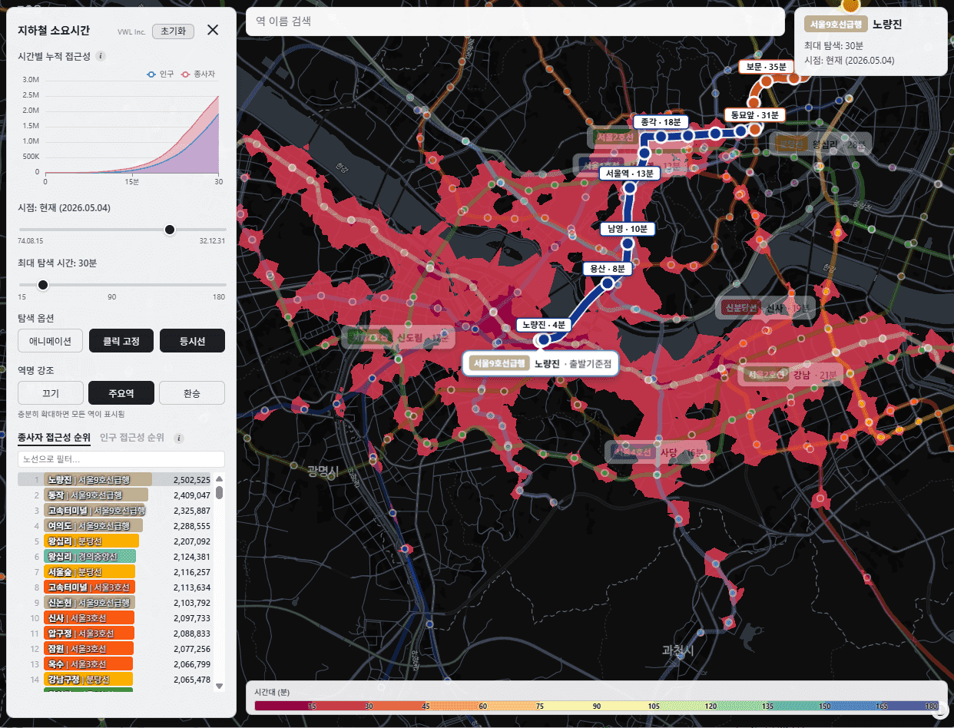This screenshot has width=954, height=728.
Task: Select rank 13 옥수 서울3호선 row
Action: tap(114, 664)
